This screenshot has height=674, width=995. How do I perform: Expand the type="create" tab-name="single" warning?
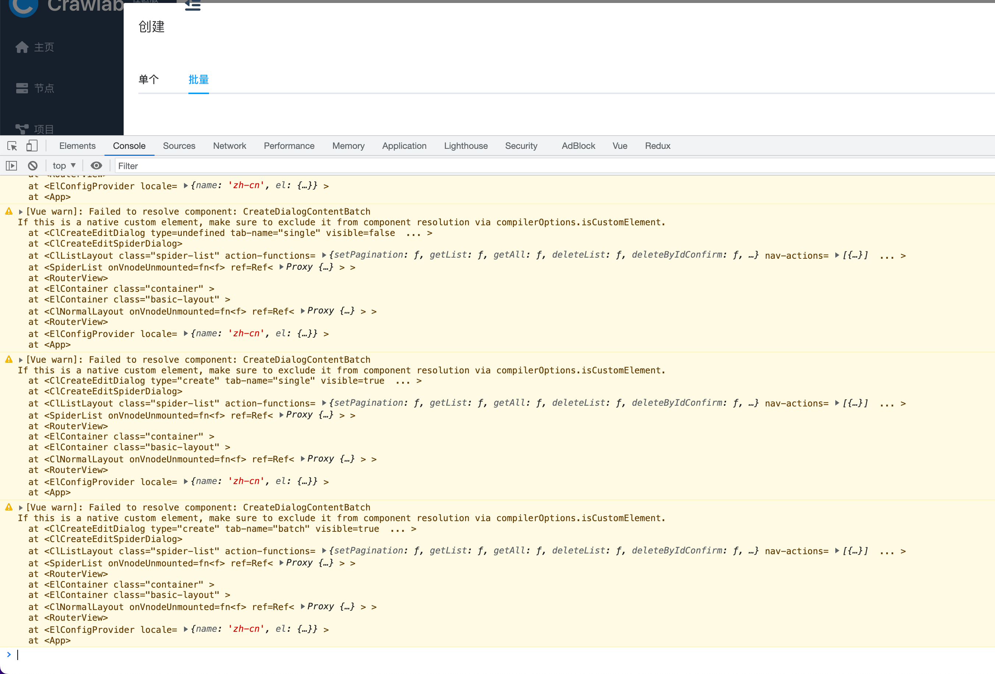pos(21,360)
